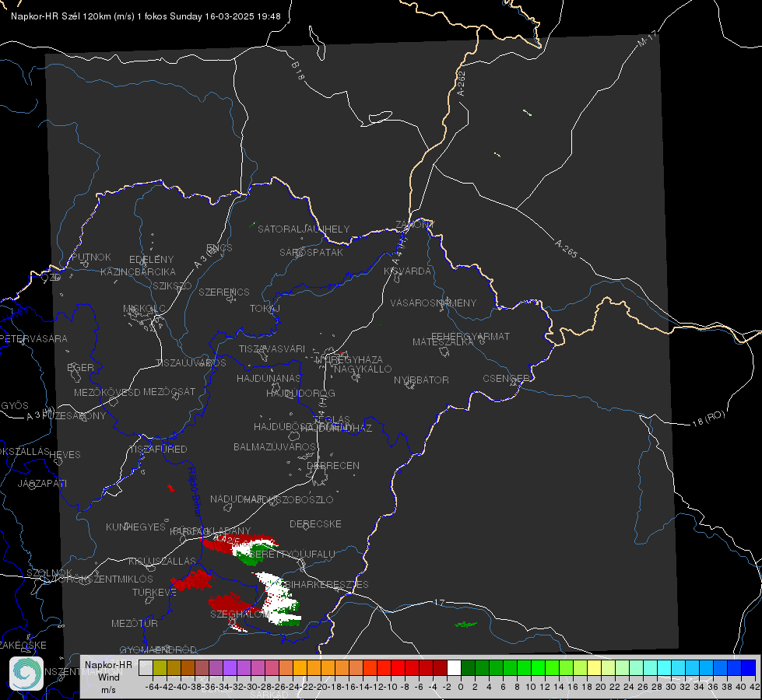
Task: Select the pale yellow swatch in the wind legend
Action: [x=594, y=667]
